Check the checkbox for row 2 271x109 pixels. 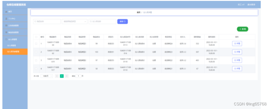click(x=36, y=52)
